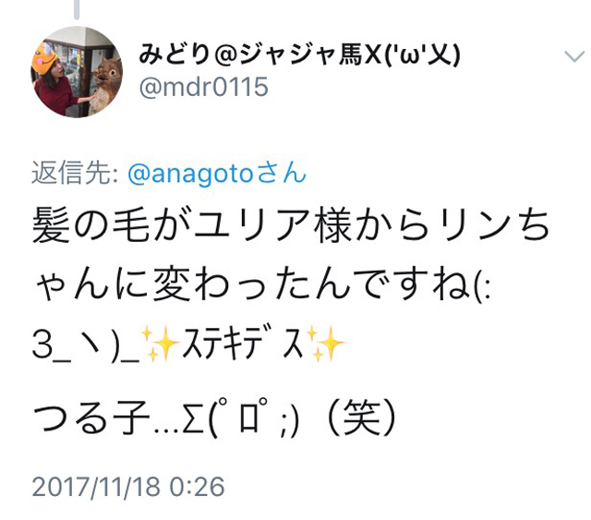Tap the thread connector line above avatar
The width and height of the screenshot is (591, 520).
pyautogui.click(x=77, y=9)
